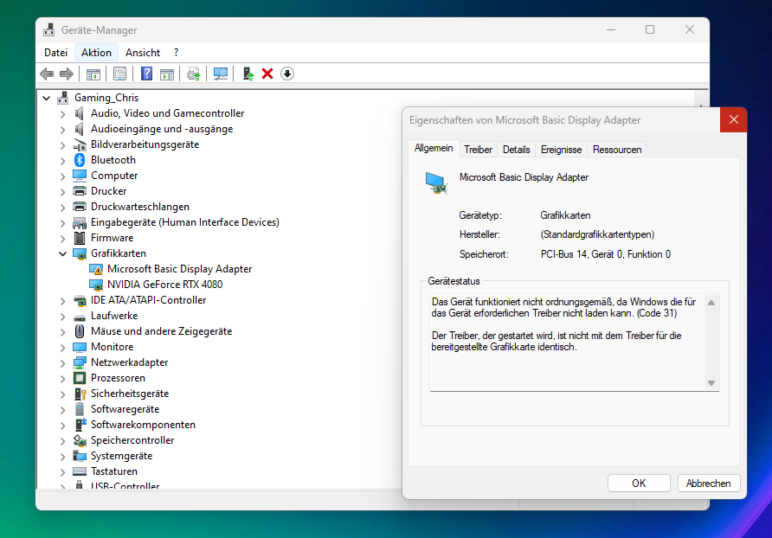Click the Enable device green-arrow icon
This screenshot has width=772, height=538.
pyautogui.click(x=248, y=74)
